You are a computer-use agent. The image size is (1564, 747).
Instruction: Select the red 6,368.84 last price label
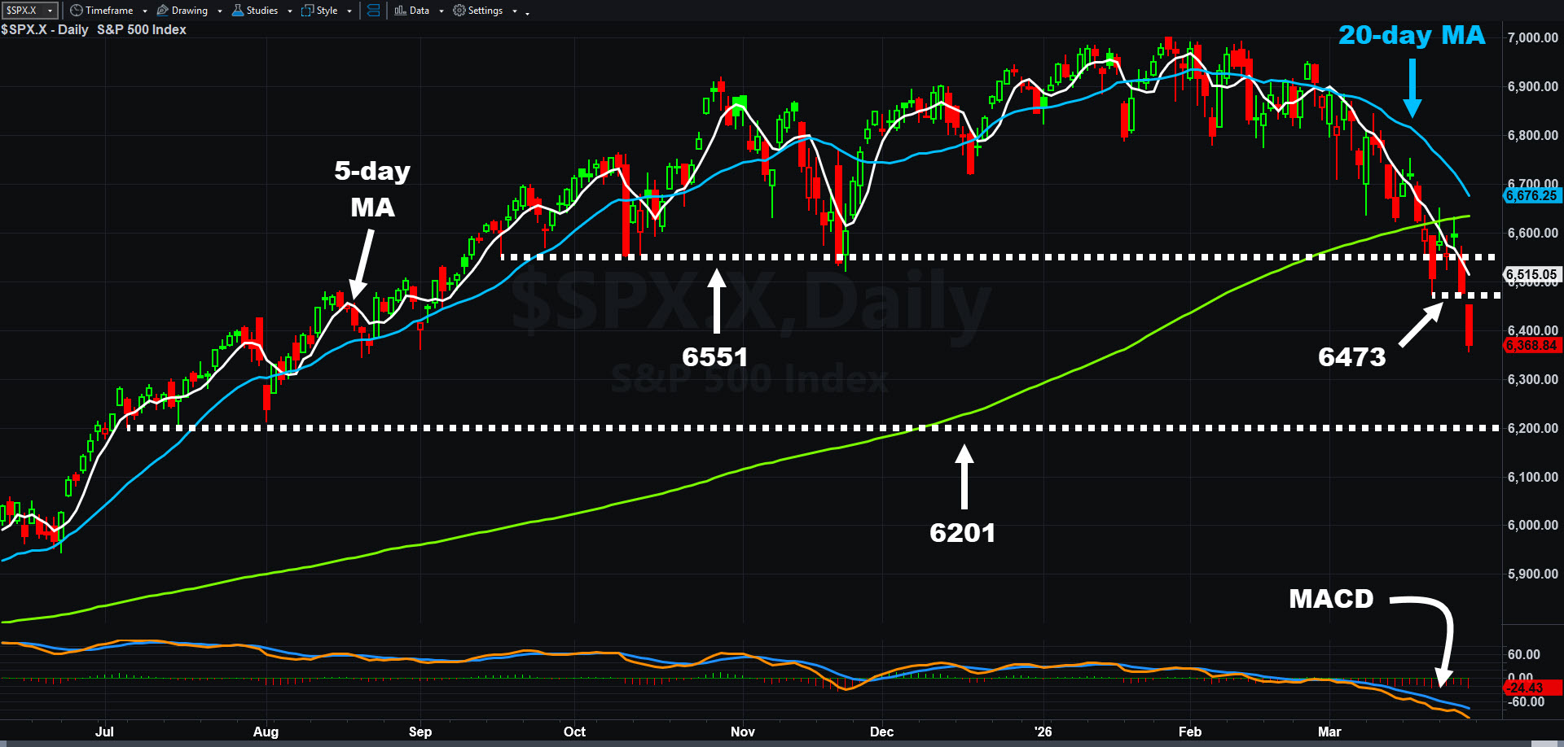coord(1531,345)
